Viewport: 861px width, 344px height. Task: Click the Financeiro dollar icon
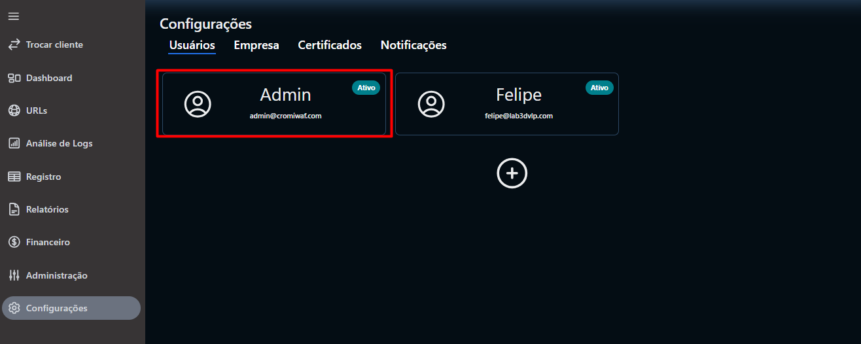click(14, 242)
